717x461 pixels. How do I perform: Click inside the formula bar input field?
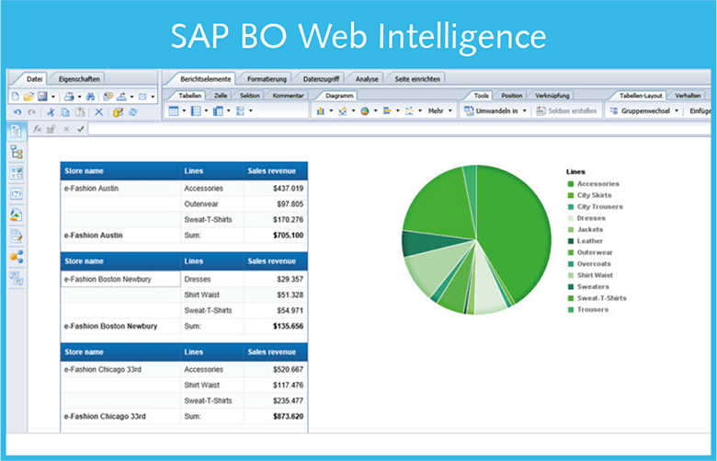click(x=399, y=129)
